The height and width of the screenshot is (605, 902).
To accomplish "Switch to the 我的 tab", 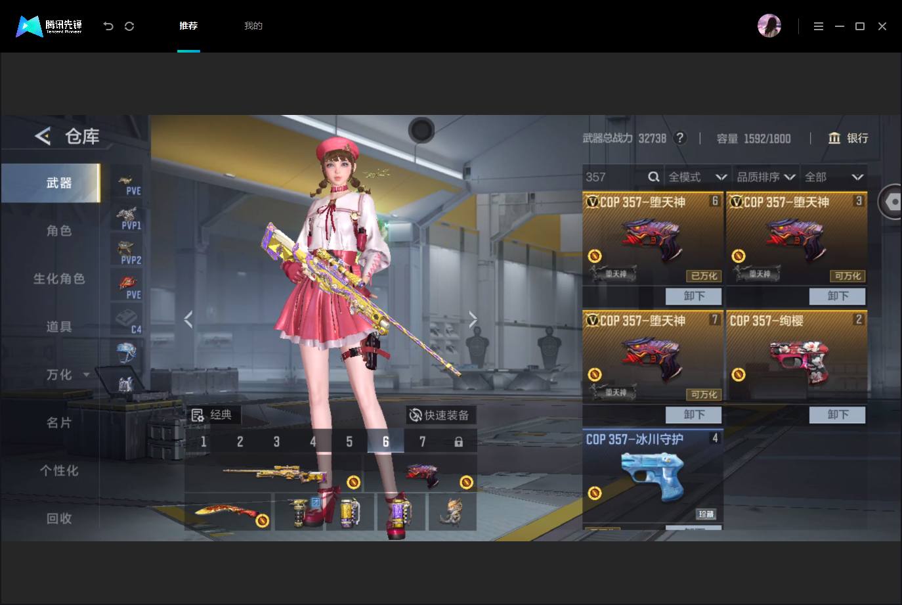I will (x=253, y=26).
